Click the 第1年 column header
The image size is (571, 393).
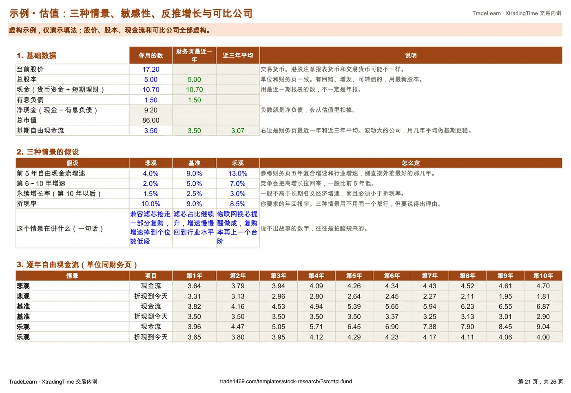pyautogui.click(x=195, y=276)
